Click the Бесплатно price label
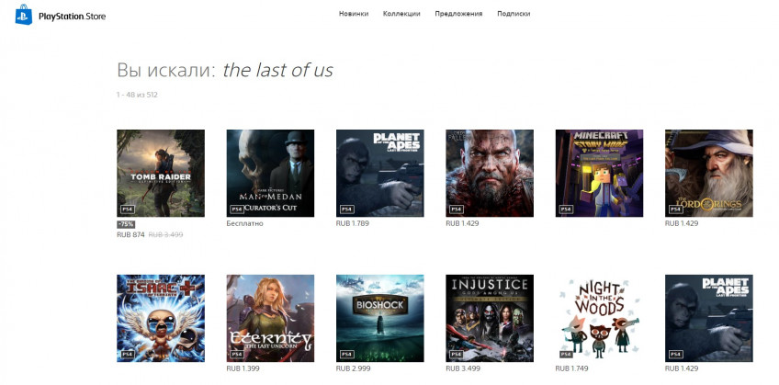Image resolution: width=779 pixels, height=385 pixels. click(244, 223)
